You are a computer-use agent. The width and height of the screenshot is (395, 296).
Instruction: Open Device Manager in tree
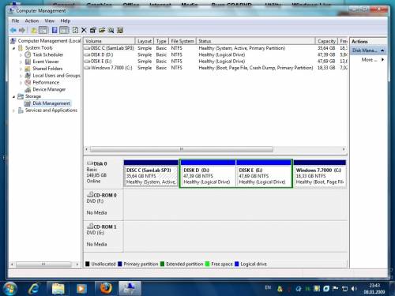click(49, 89)
